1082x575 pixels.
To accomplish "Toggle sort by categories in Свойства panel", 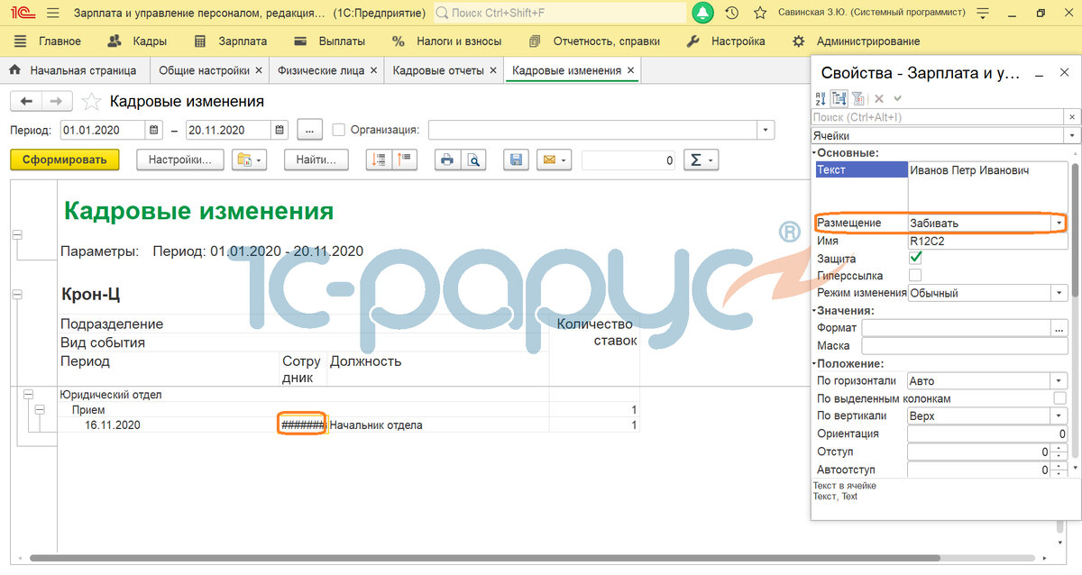I will click(x=839, y=98).
